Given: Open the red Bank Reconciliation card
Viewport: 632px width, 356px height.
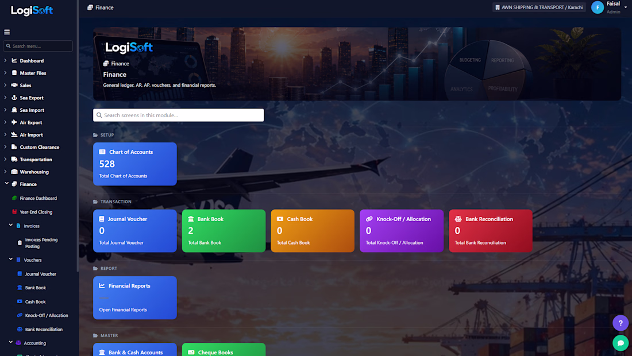Looking at the screenshot, I should coord(491,231).
